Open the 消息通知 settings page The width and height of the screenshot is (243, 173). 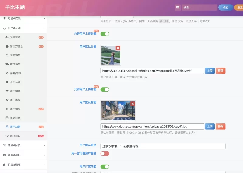tap(23, 55)
